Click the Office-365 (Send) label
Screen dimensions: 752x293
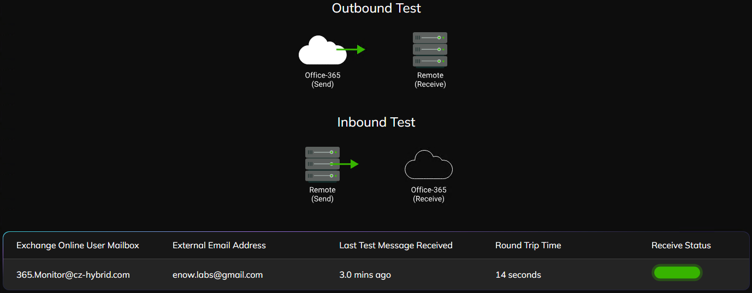[323, 80]
